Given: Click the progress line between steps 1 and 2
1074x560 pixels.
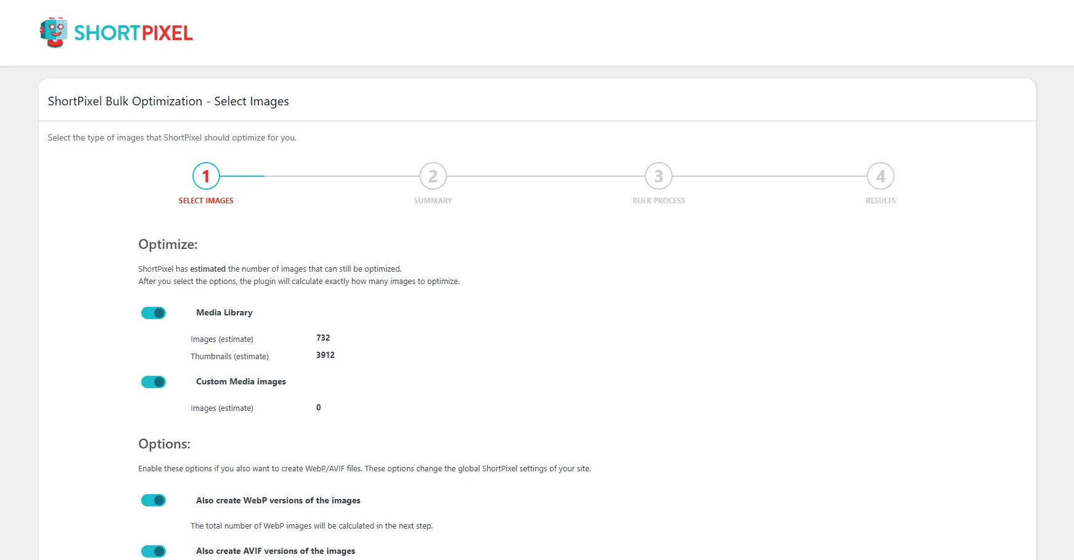Looking at the screenshot, I should pos(321,176).
